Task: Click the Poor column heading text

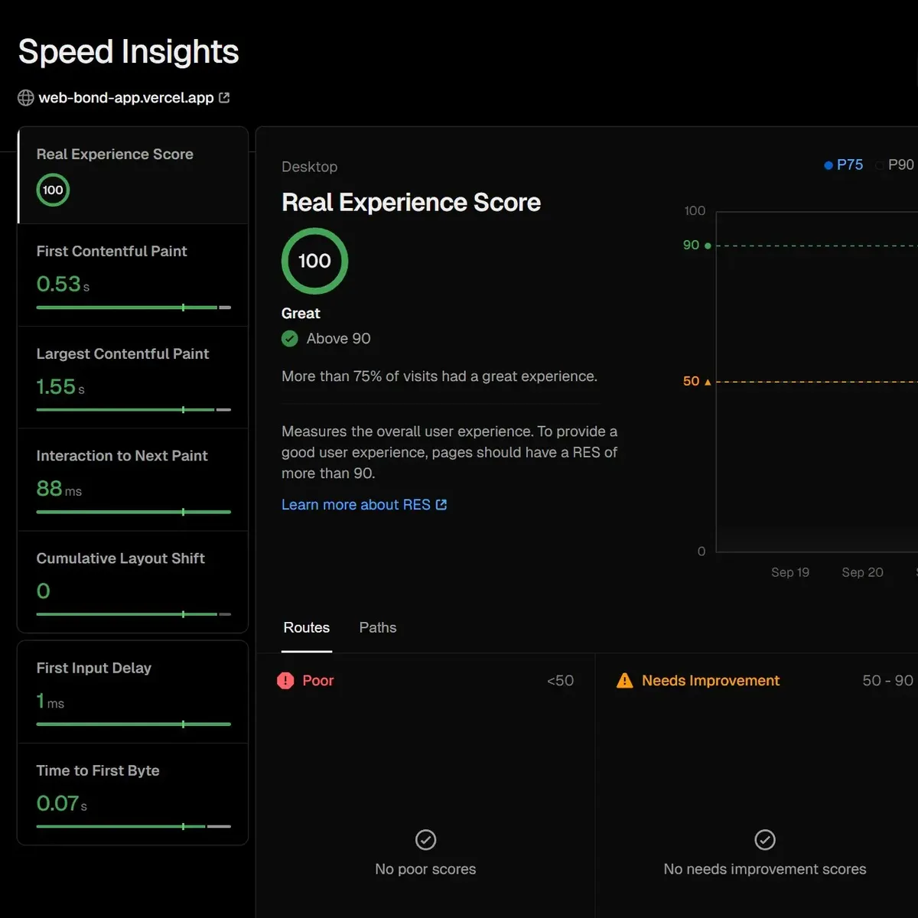Action: 318,681
